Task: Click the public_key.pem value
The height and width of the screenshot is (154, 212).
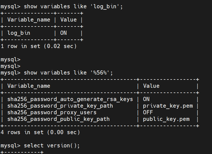Action: pos(166,119)
